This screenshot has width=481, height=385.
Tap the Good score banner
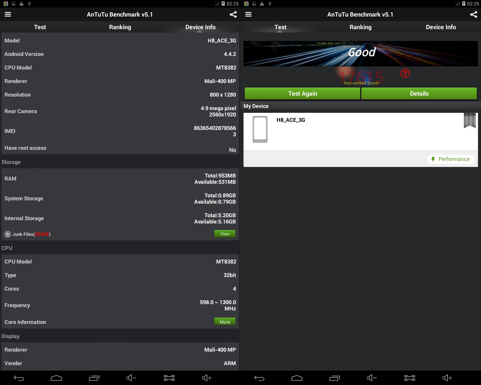[361, 54]
